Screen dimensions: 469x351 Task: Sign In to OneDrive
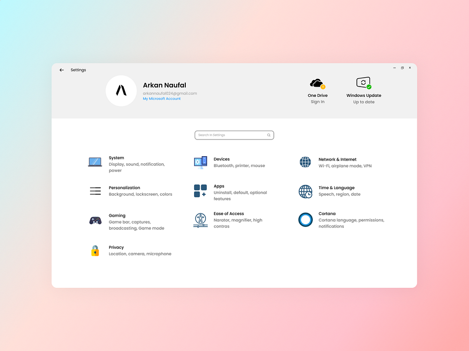[x=318, y=102]
